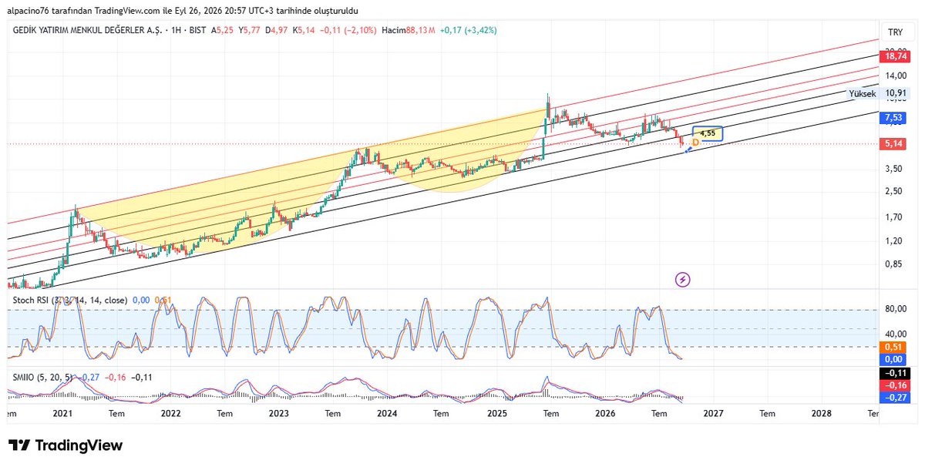
Task: Click the blue -0,27 label on SMIIO scale
Action: coord(894,397)
